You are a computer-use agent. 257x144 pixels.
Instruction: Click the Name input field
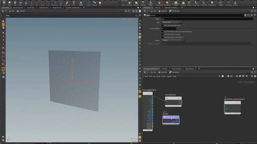click(207, 19)
